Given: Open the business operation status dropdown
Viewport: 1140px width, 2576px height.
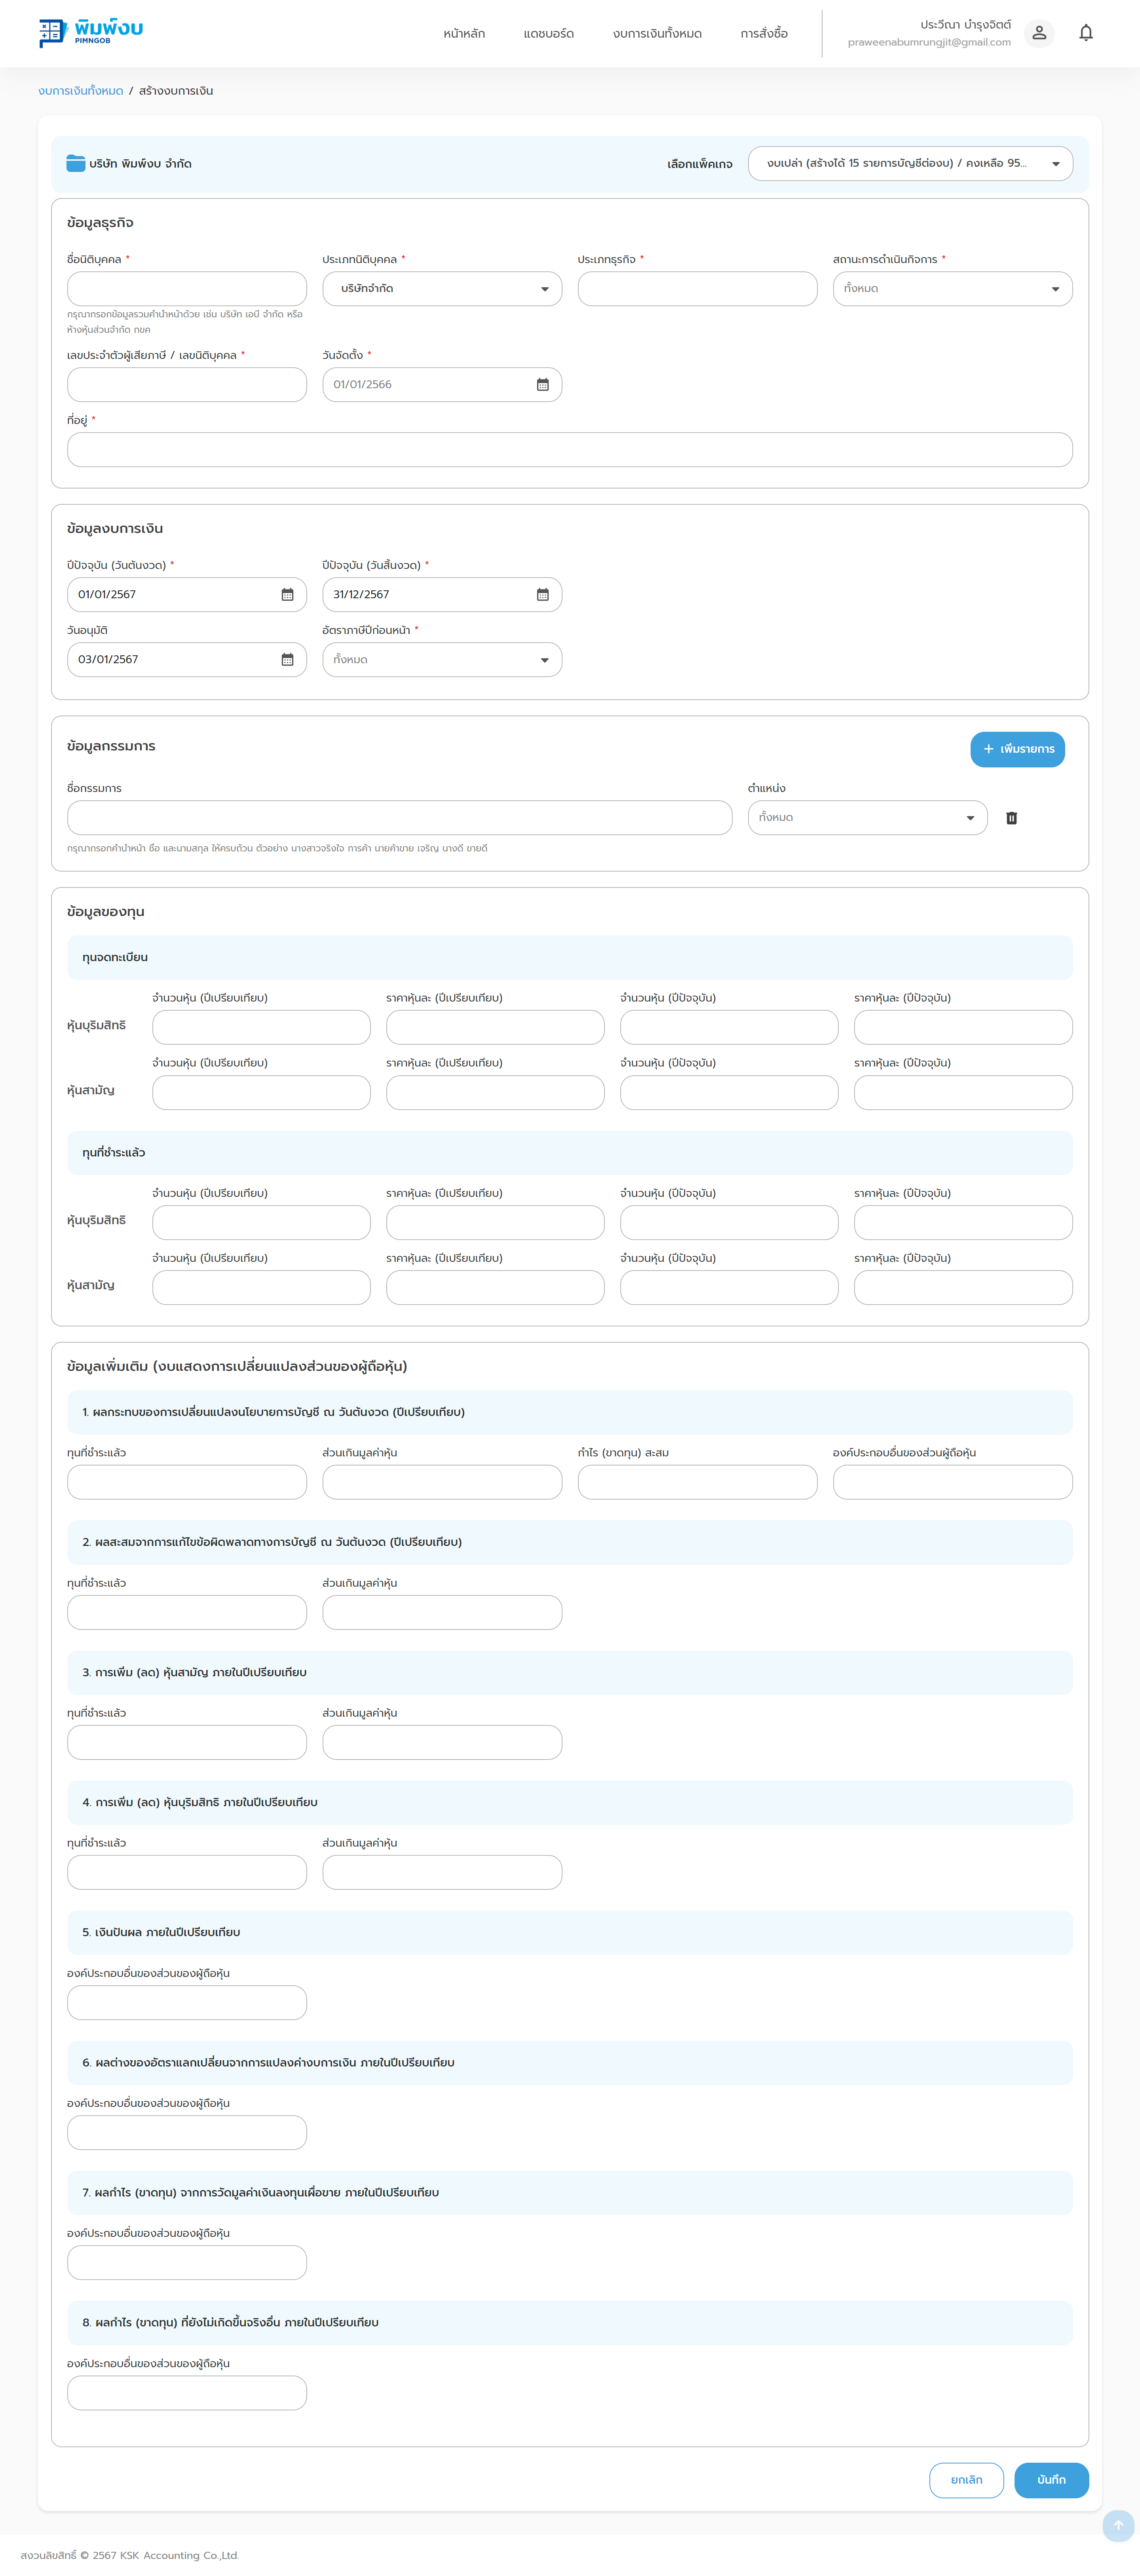Looking at the screenshot, I should (952, 289).
